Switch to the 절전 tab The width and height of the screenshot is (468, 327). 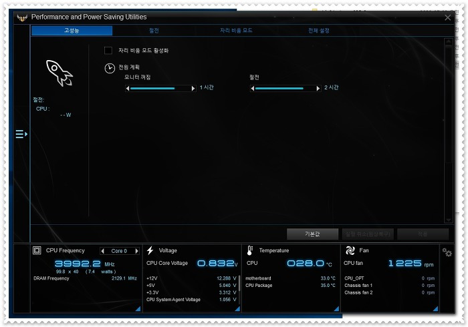point(154,31)
